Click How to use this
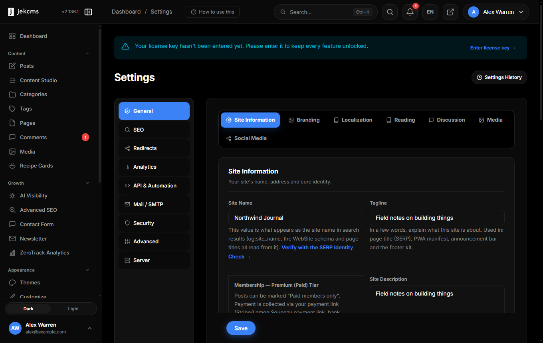Screen dimensions: 543x343 pyautogui.click(x=212, y=12)
